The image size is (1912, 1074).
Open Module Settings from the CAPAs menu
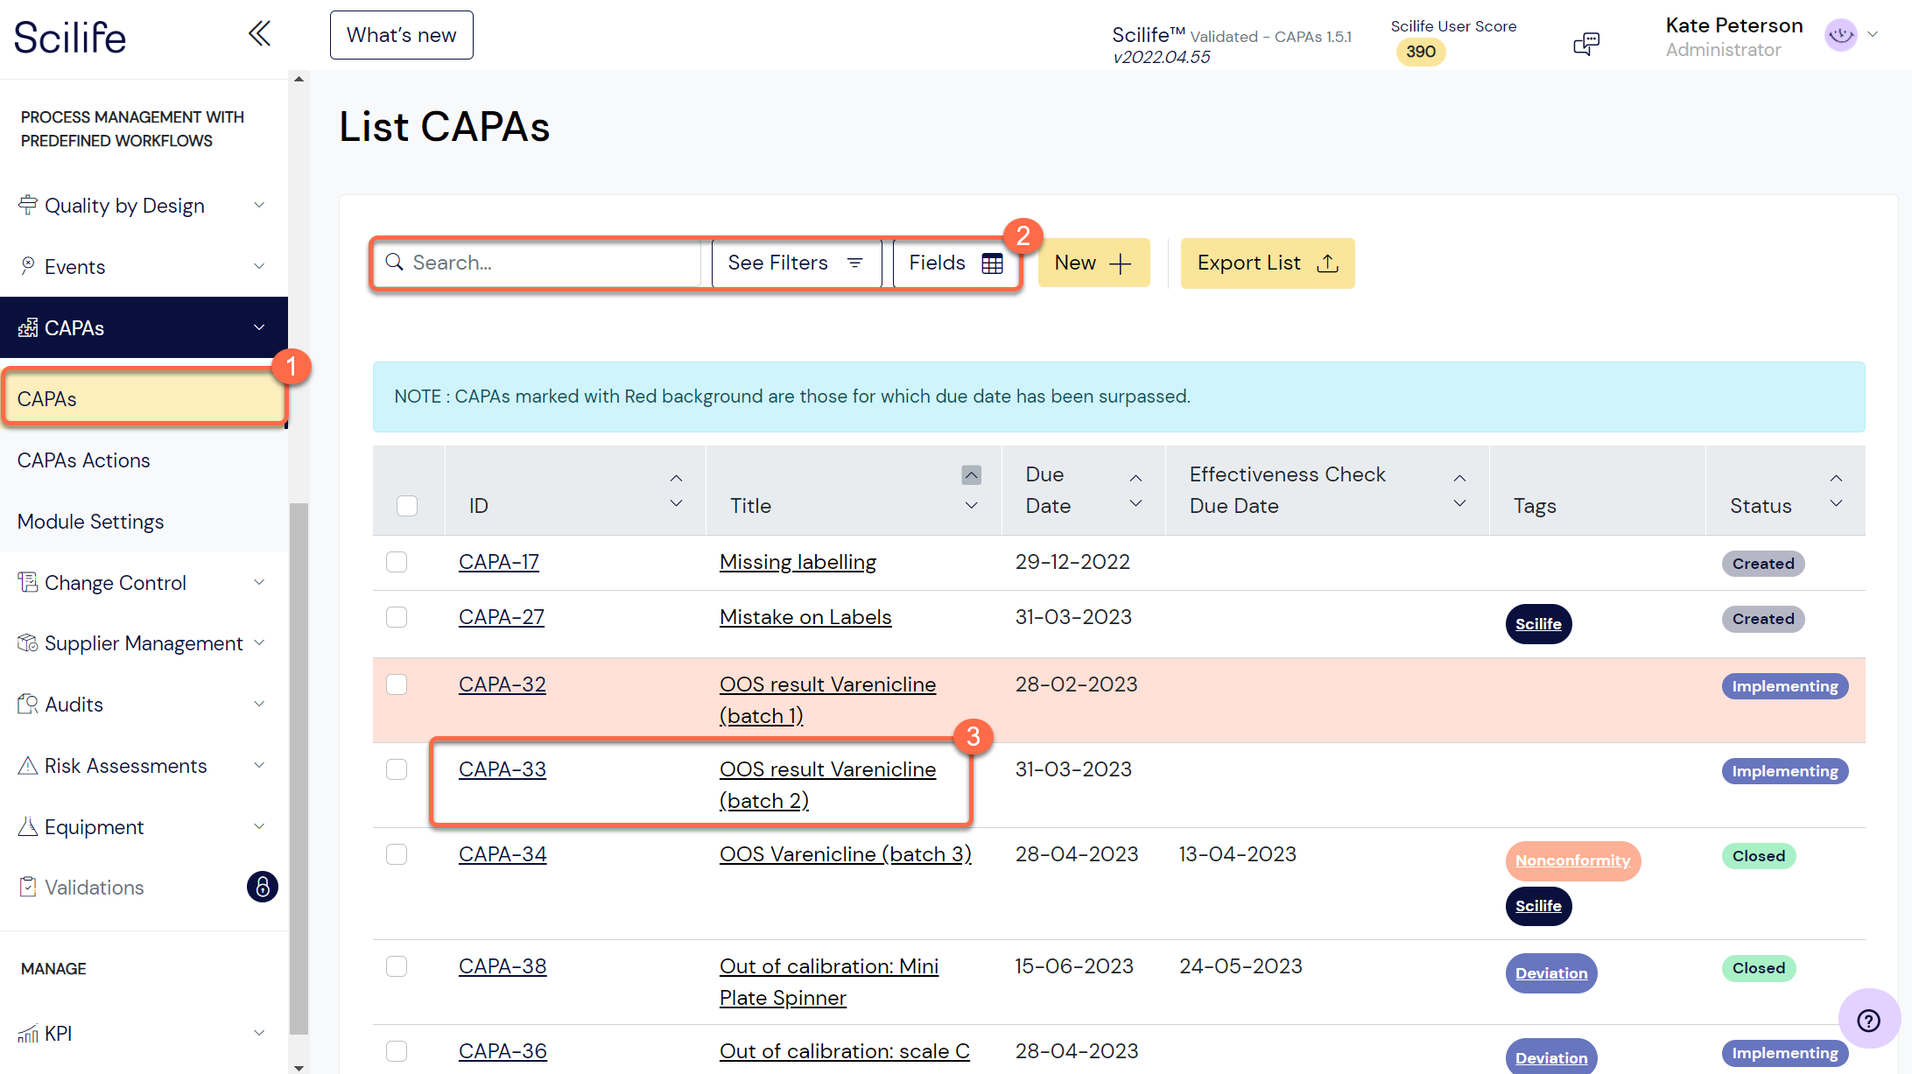coord(90,521)
